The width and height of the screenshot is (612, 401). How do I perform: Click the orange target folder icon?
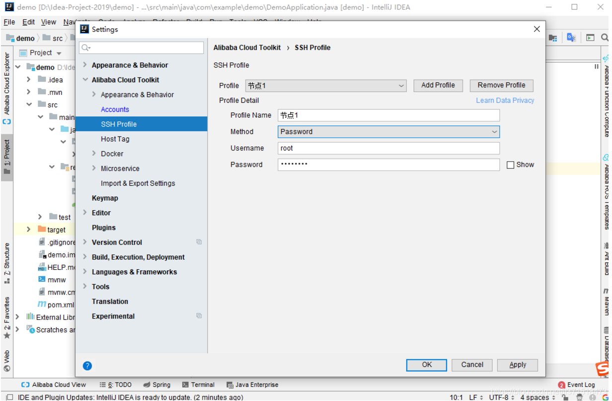[42, 230]
